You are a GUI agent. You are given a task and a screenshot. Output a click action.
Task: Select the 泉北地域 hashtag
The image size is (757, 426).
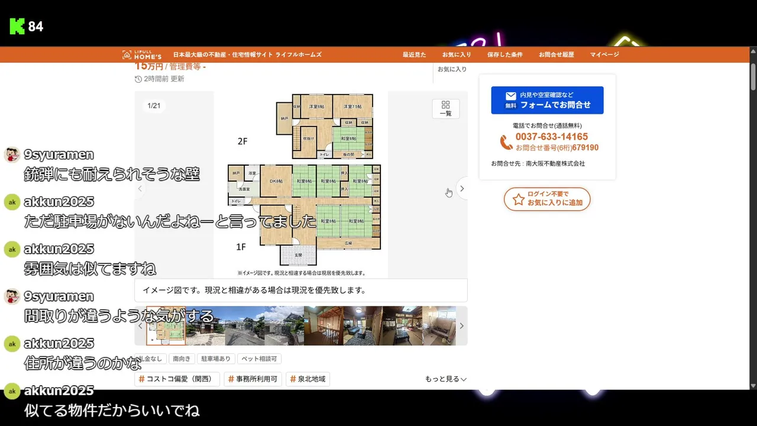(x=308, y=379)
